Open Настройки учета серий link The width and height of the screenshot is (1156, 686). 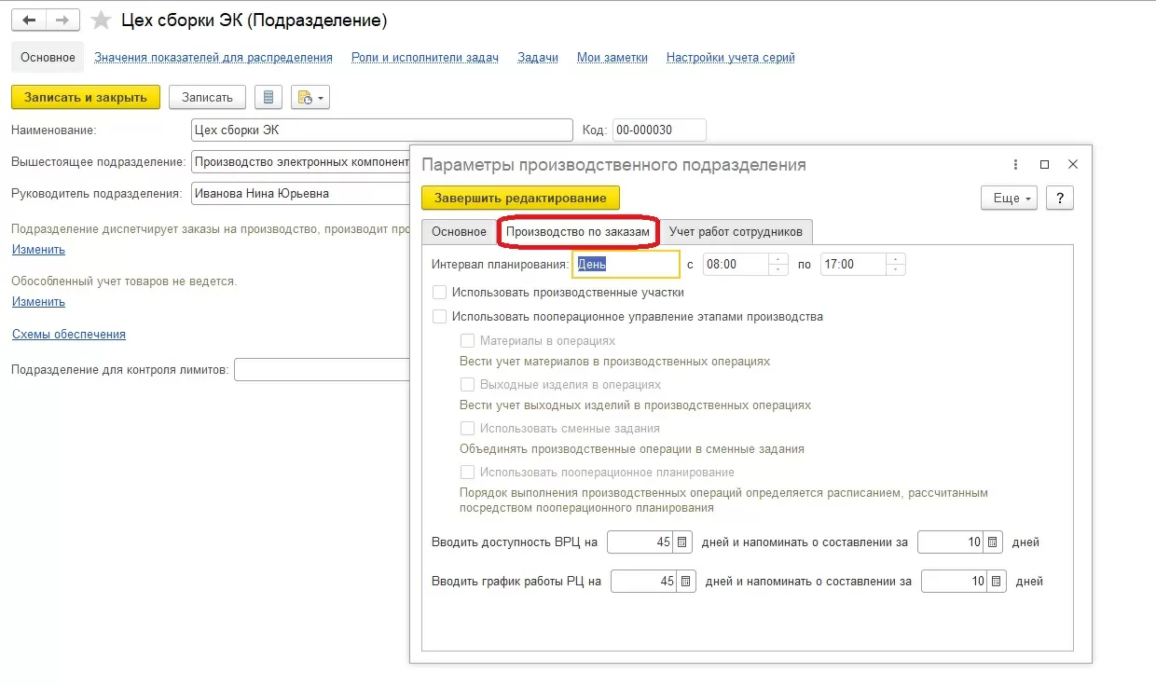click(x=731, y=57)
